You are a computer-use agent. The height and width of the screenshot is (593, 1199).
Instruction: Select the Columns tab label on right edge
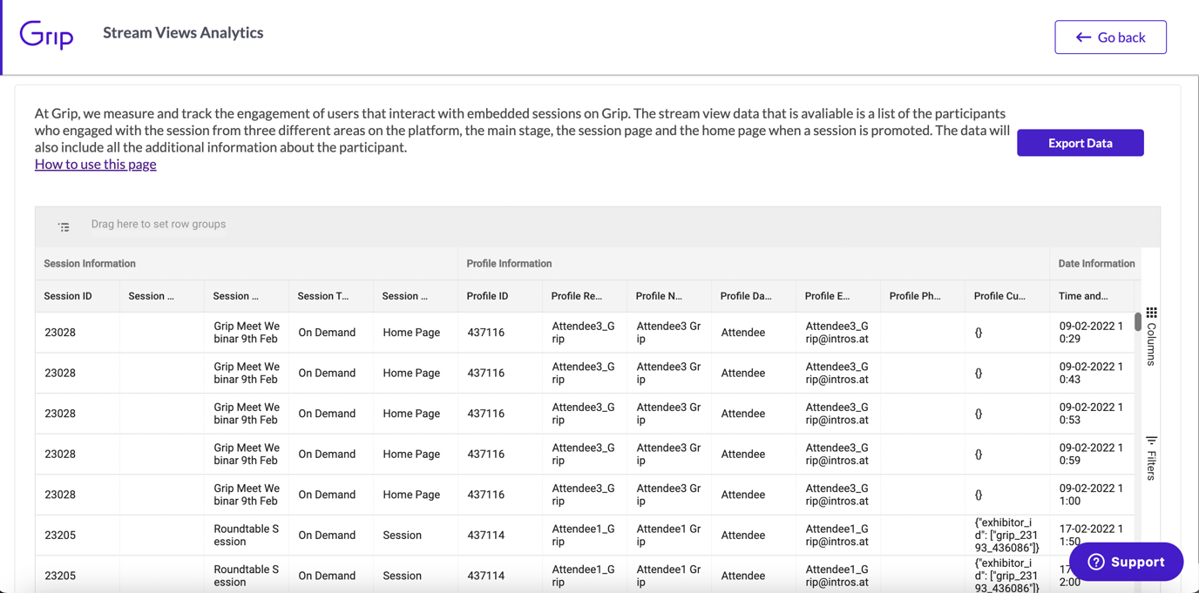[x=1152, y=345]
